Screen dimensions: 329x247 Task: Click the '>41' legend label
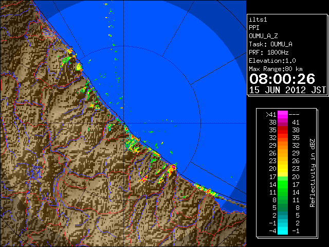tap(271, 115)
